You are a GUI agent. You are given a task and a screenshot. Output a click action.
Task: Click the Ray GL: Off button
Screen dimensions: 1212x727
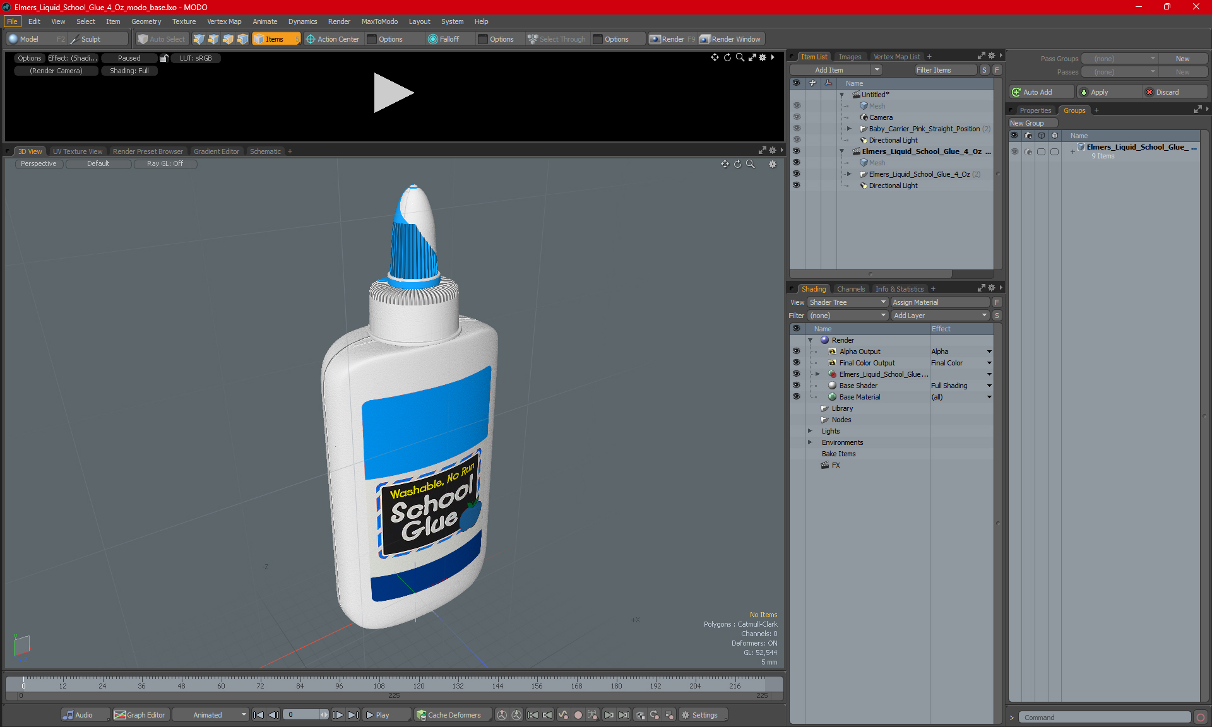coord(165,164)
